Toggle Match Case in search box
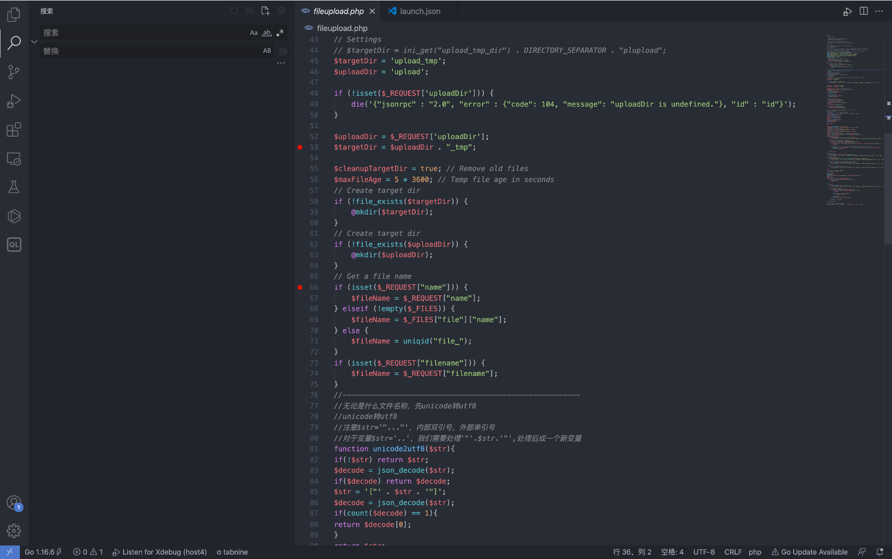The height and width of the screenshot is (559, 892). point(254,33)
